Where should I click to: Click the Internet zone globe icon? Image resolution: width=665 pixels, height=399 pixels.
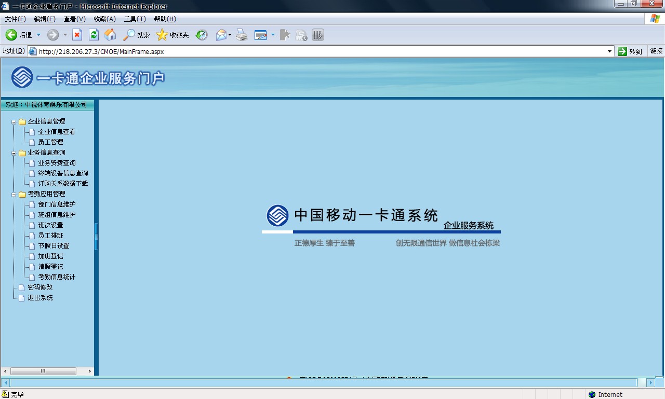(592, 395)
